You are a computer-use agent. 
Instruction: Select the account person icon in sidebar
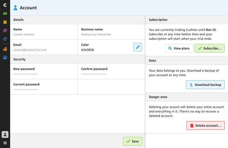pos(5,134)
